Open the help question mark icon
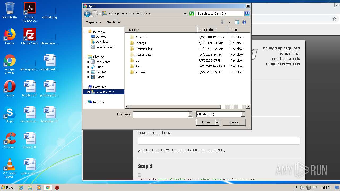The image size is (340, 191). coord(244,22)
